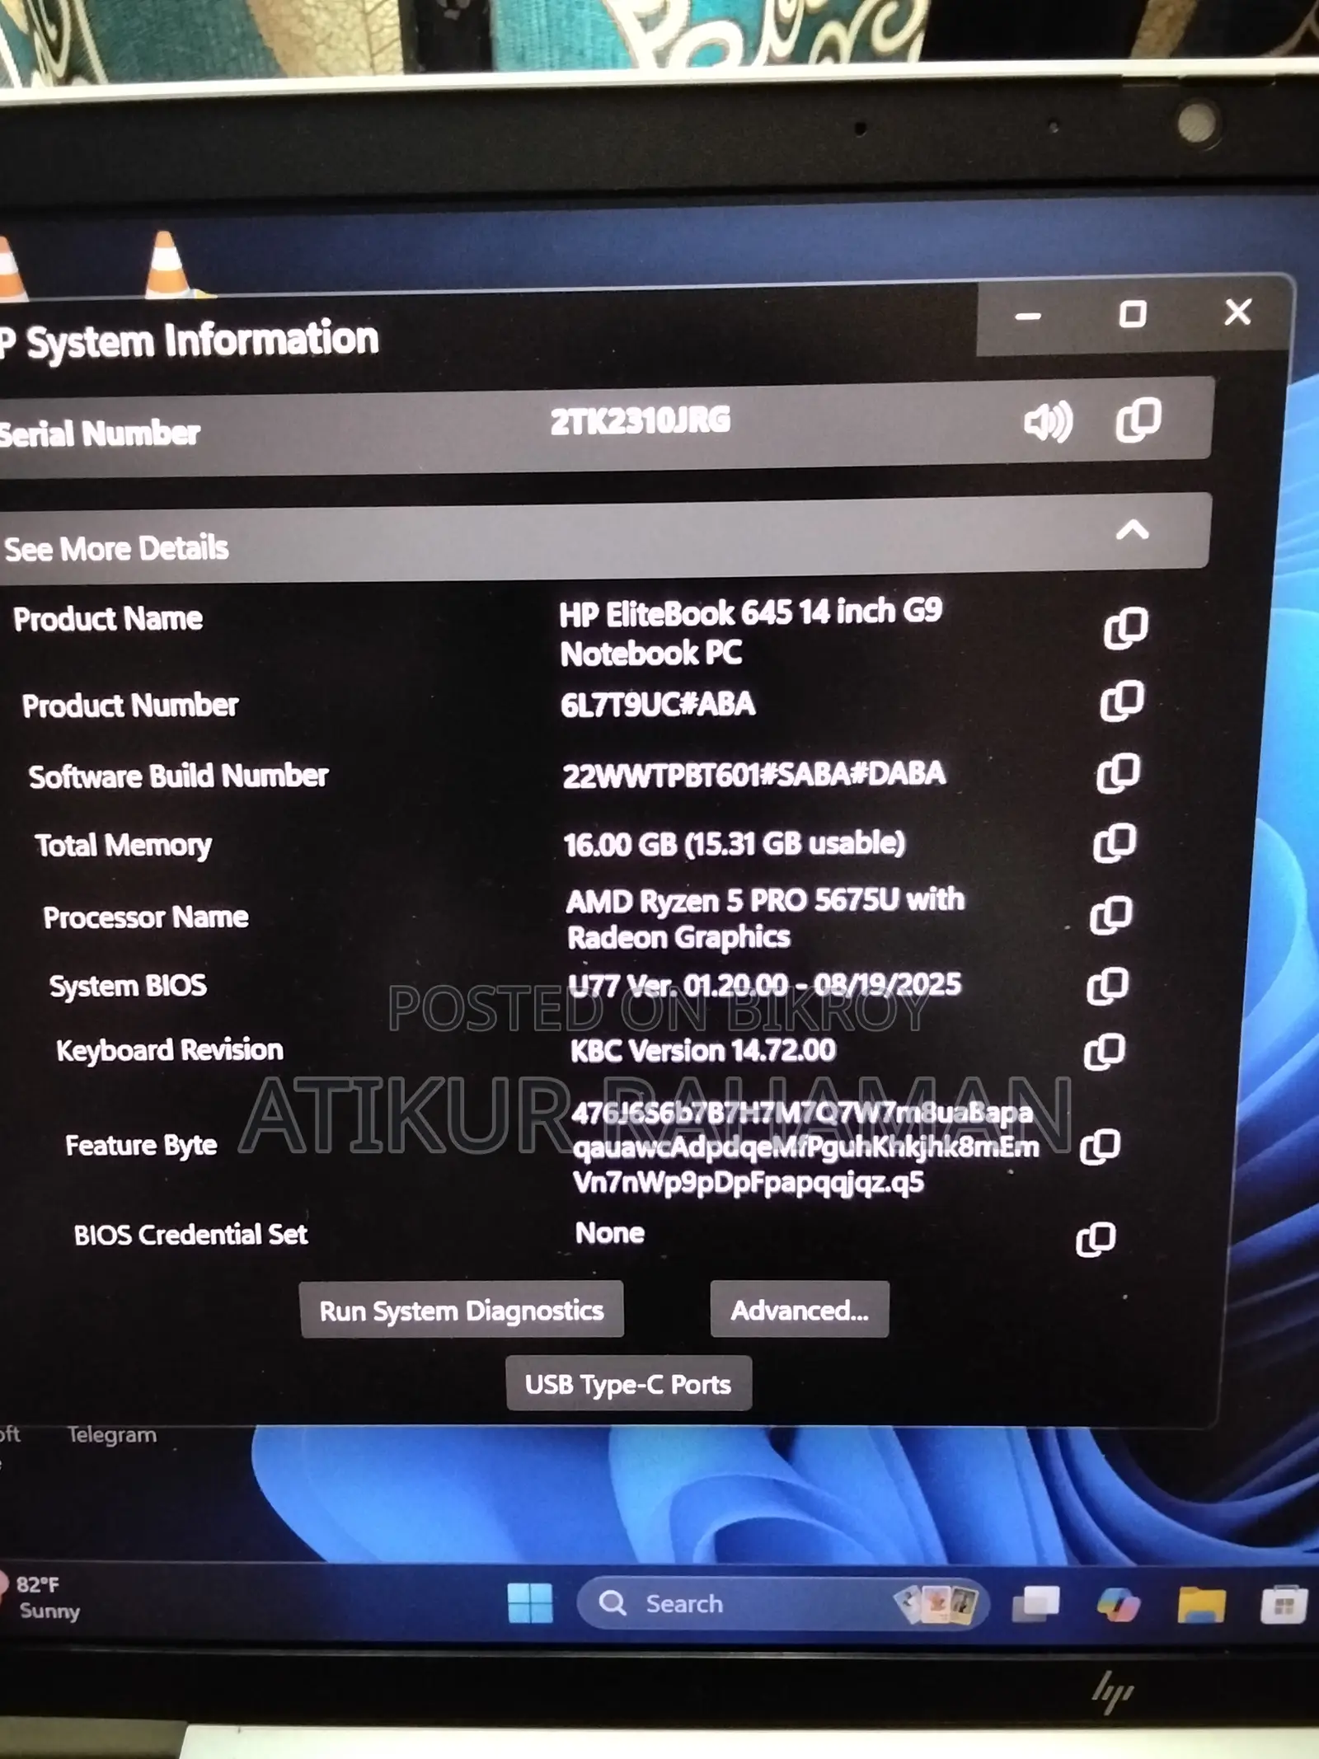
Task: Select the serial number 2TK2310JRG text
Action: coord(641,421)
